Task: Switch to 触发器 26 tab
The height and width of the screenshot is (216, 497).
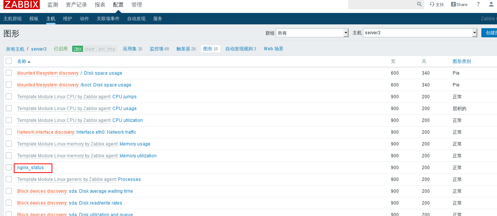Action: tap(186, 49)
